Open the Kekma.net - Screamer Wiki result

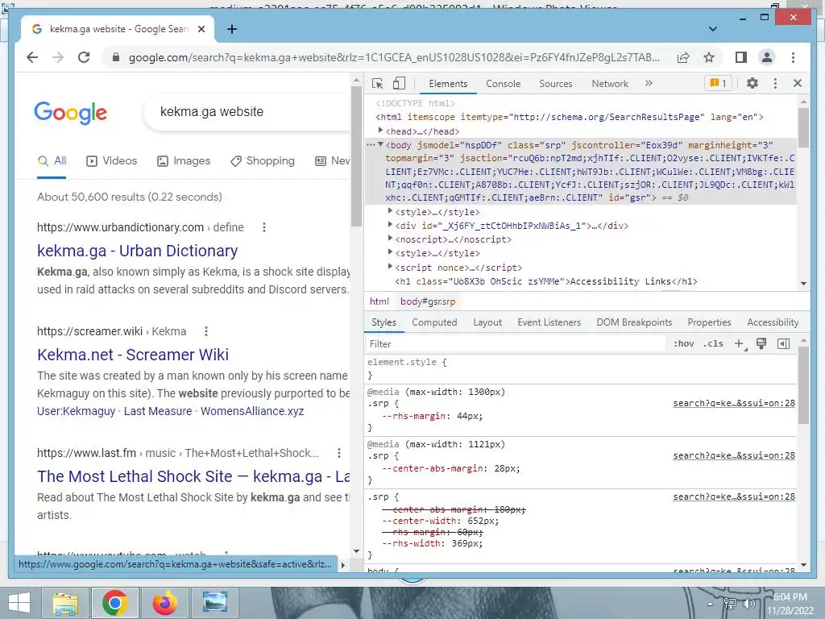pyautogui.click(x=133, y=355)
